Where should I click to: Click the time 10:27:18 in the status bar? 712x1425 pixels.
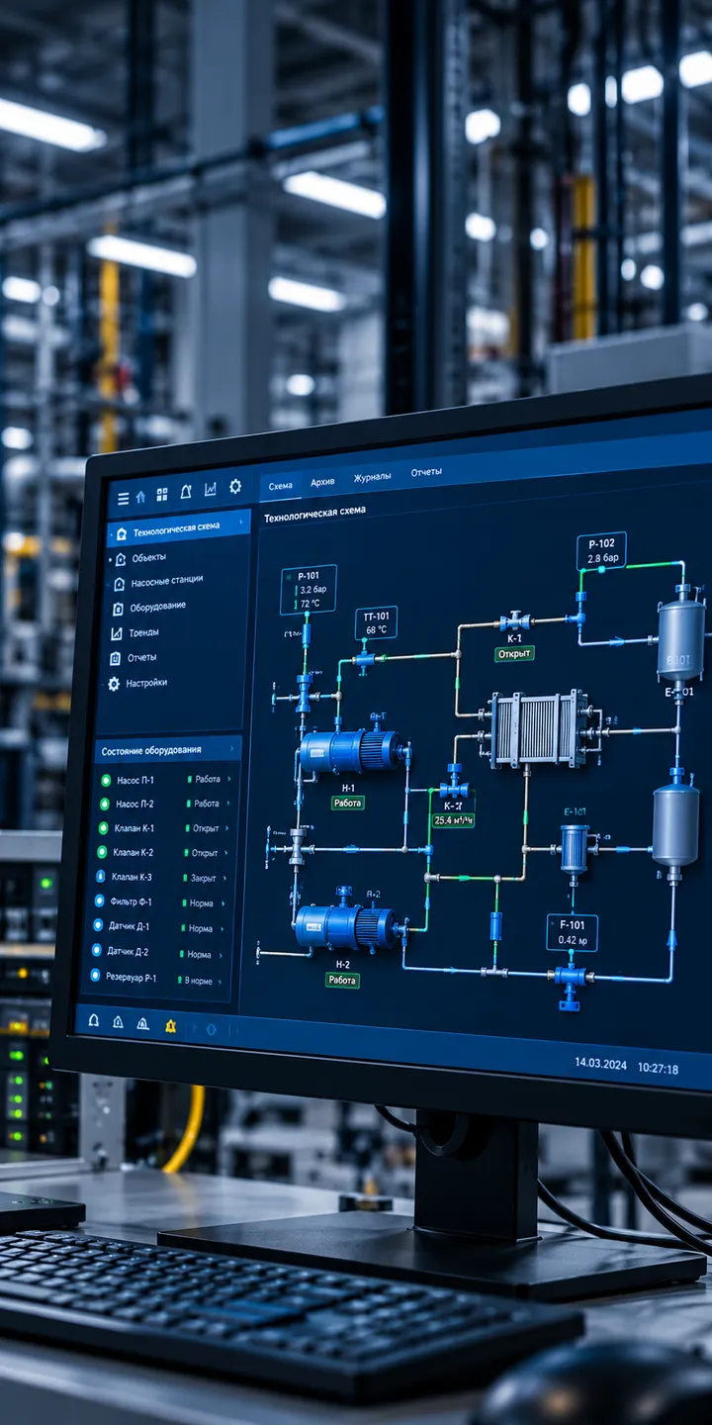(658, 1069)
